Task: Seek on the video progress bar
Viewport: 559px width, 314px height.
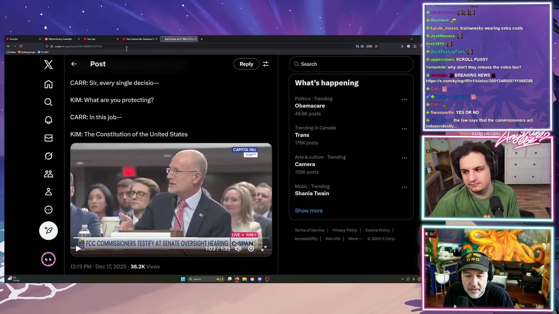Action: click(x=171, y=239)
